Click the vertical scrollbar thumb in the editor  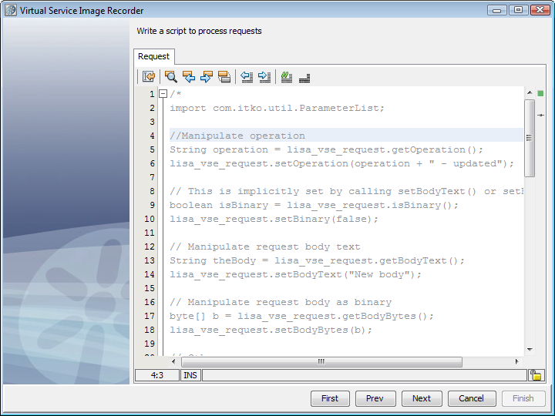pyautogui.click(x=530, y=138)
